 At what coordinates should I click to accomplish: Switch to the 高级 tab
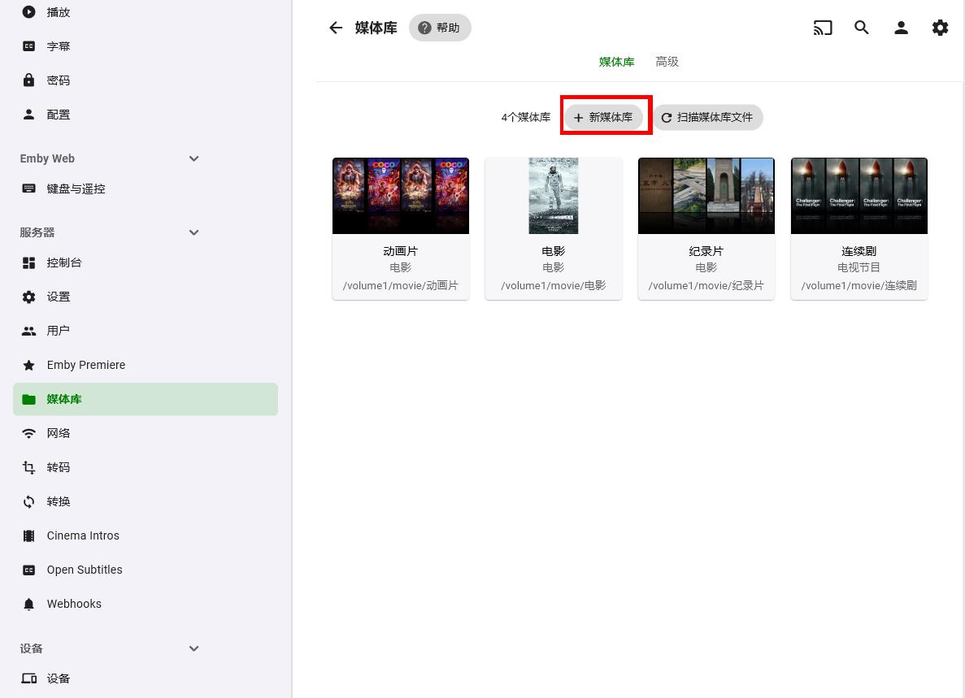coord(667,62)
